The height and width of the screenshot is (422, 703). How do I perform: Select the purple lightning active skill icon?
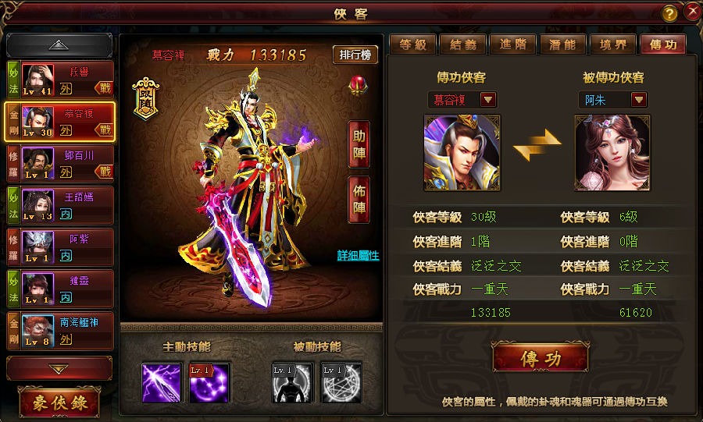(x=161, y=383)
